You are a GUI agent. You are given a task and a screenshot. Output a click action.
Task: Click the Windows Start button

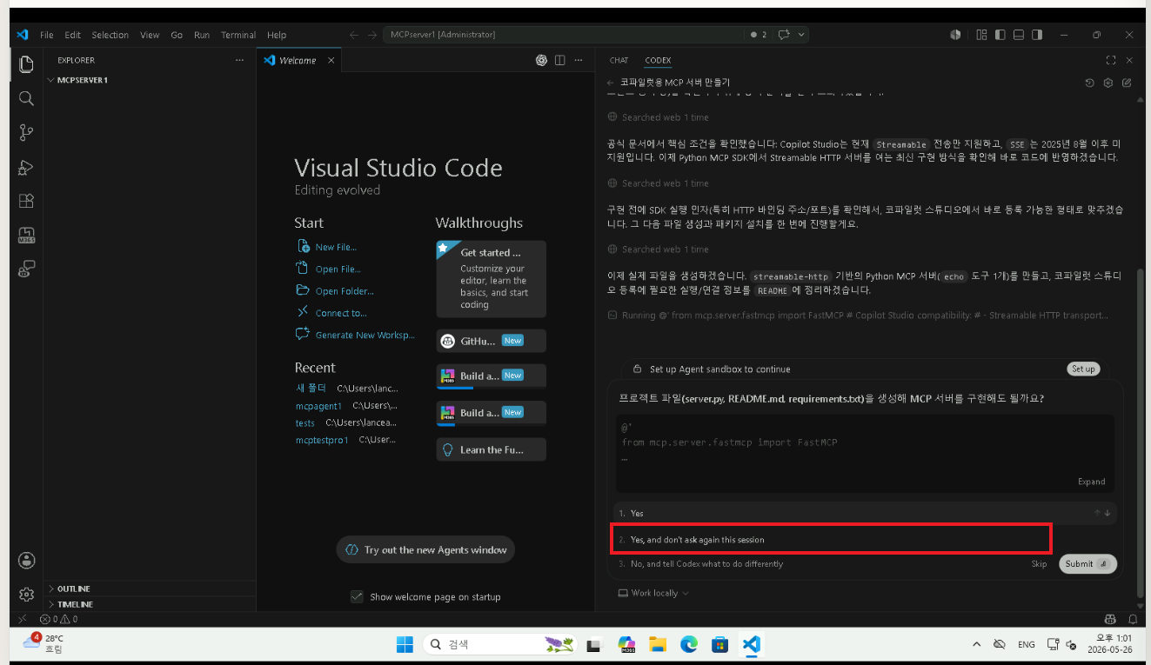click(405, 644)
